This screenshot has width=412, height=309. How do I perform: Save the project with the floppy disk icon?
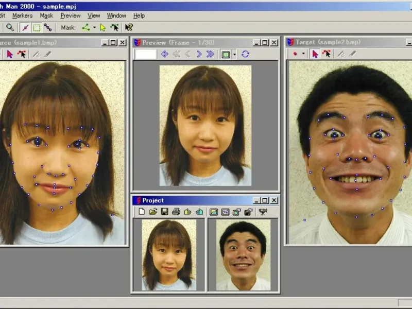165,212
